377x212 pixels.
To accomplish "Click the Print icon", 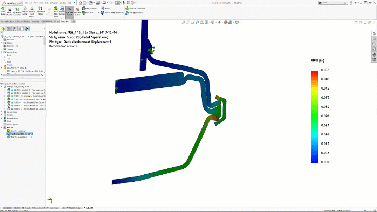I will (x=104, y=3).
